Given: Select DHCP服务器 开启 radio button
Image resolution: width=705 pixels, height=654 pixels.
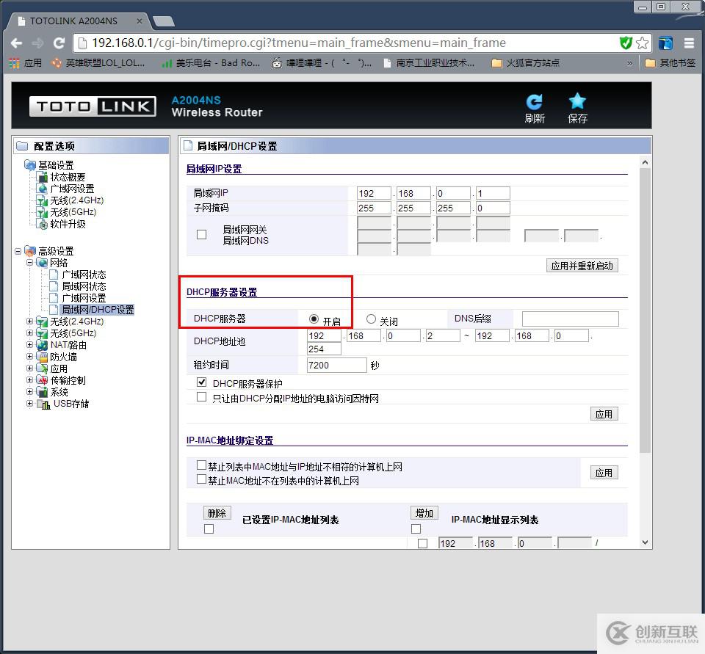Looking at the screenshot, I should click(314, 319).
